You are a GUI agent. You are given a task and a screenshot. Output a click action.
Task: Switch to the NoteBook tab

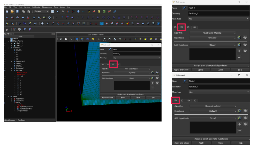click(x=21, y=120)
